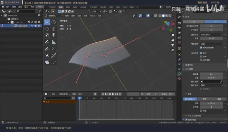228x132 pixels.
Task: Switch viewport to rendered shading sphere
Action: tap(170, 15)
